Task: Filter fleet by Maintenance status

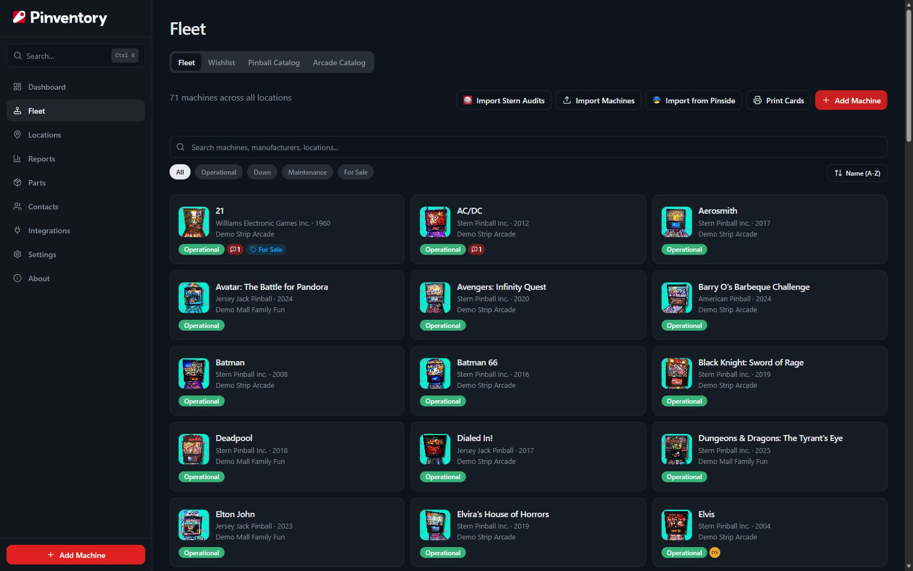Action: [307, 172]
